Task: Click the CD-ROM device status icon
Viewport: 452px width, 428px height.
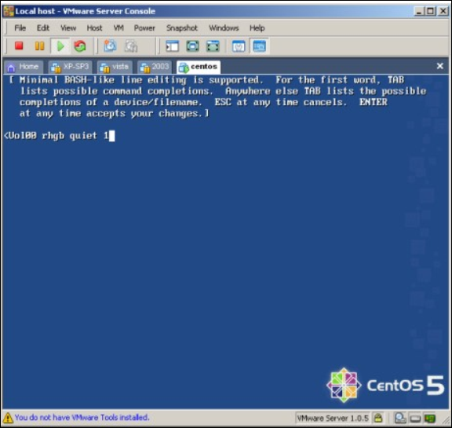Action: (x=415, y=419)
